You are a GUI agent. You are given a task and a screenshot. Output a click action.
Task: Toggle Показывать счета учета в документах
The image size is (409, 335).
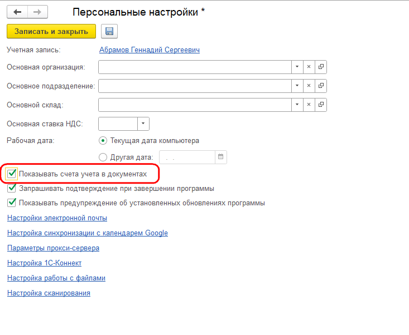point(12,174)
